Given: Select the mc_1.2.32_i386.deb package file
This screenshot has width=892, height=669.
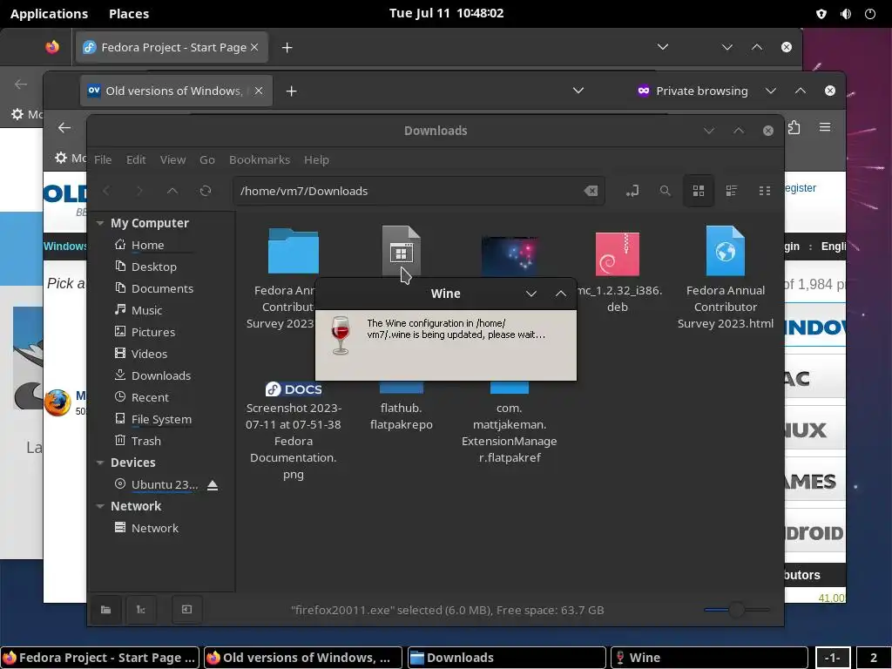Looking at the screenshot, I should point(618,253).
